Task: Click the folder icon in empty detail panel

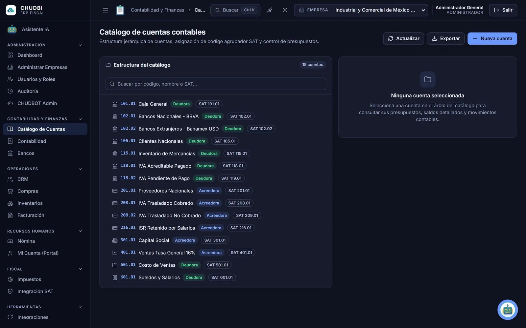Action: tap(427, 79)
